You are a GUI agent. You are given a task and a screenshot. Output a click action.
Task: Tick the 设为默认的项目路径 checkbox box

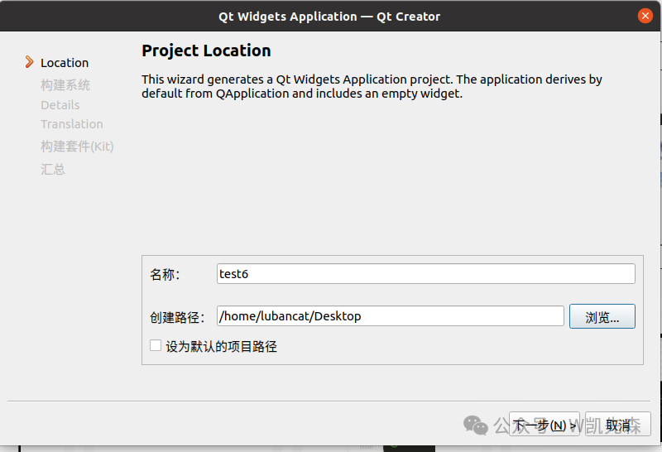click(156, 346)
